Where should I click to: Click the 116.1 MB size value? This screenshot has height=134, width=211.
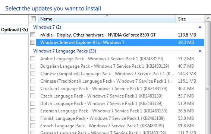pyautogui.click(x=187, y=81)
